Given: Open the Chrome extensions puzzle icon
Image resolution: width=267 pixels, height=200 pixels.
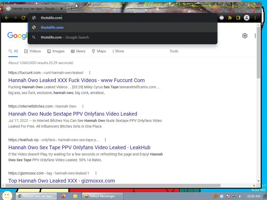Looking at the screenshot, I should (230, 18).
